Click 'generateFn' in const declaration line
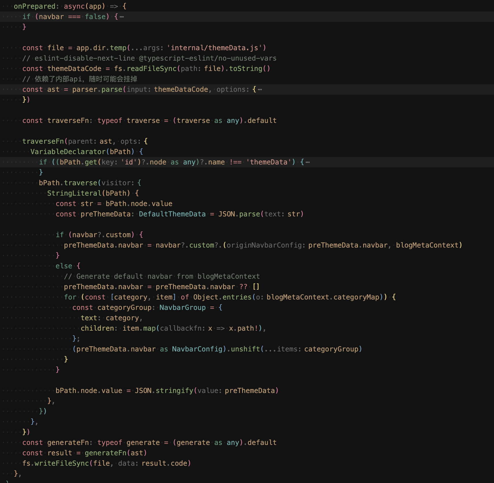The image size is (494, 483). click(x=68, y=443)
